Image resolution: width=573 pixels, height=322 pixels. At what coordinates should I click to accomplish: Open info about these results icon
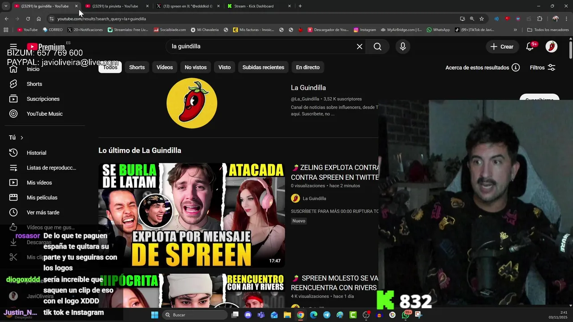(516, 68)
